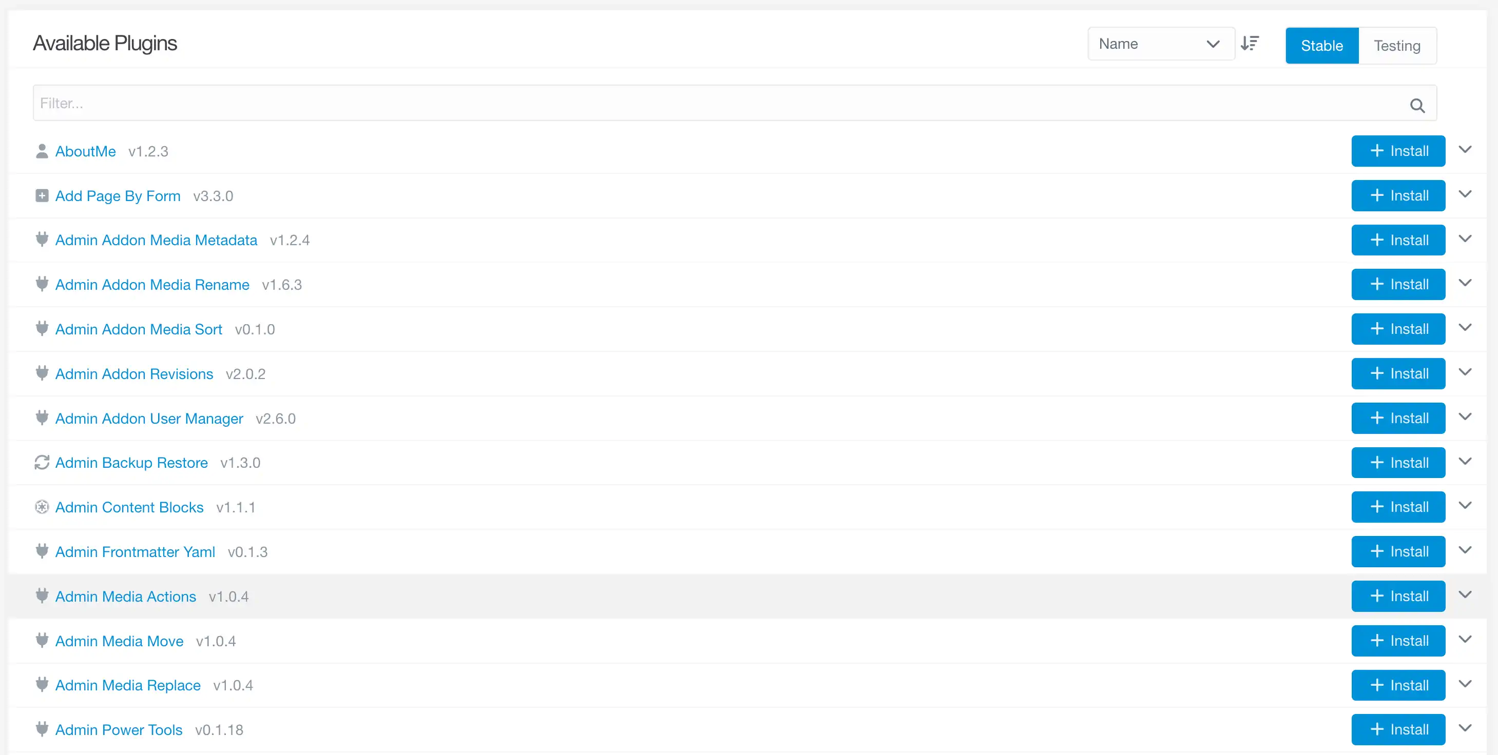This screenshot has height=755, width=1498.
Task: Click the Install button for Admin Media Move
Action: coord(1398,640)
